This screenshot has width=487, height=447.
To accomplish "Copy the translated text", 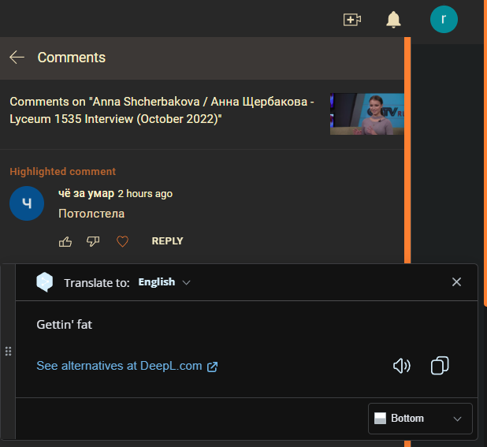I will point(440,366).
